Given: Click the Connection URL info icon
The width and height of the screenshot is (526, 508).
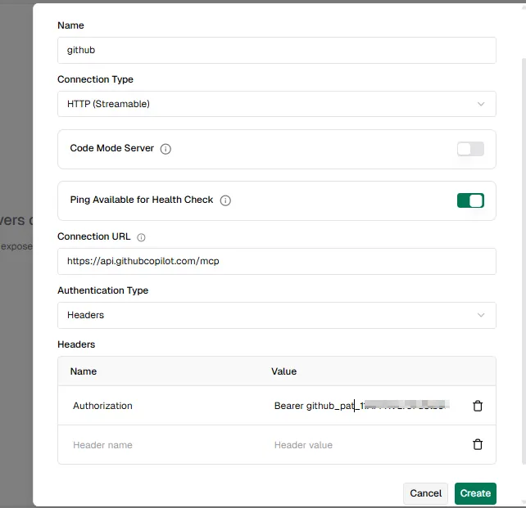Looking at the screenshot, I should click(x=141, y=237).
